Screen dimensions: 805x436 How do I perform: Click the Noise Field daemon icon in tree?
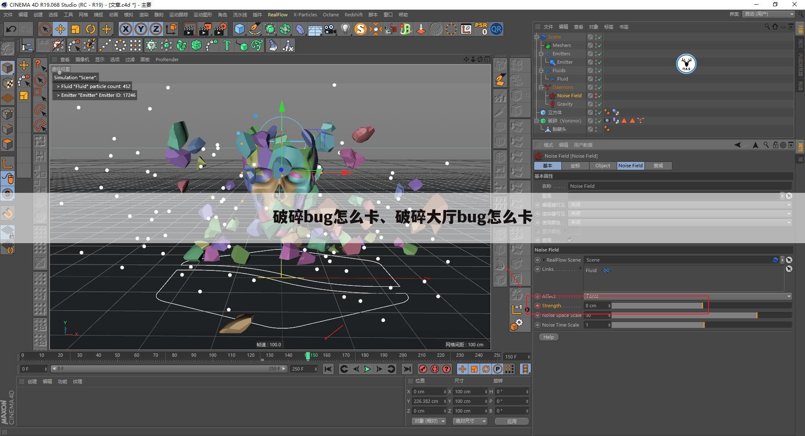pyautogui.click(x=553, y=96)
